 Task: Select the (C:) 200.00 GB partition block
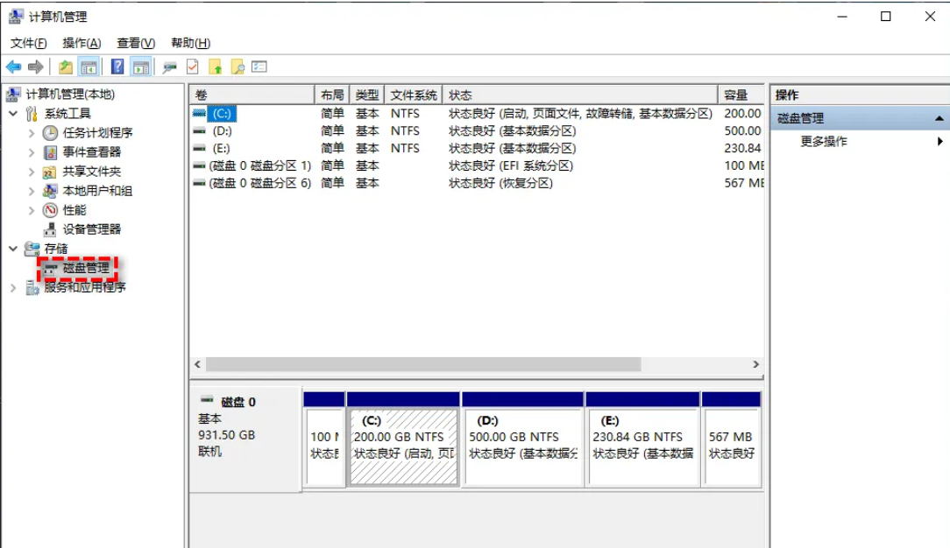pyautogui.click(x=403, y=439)
